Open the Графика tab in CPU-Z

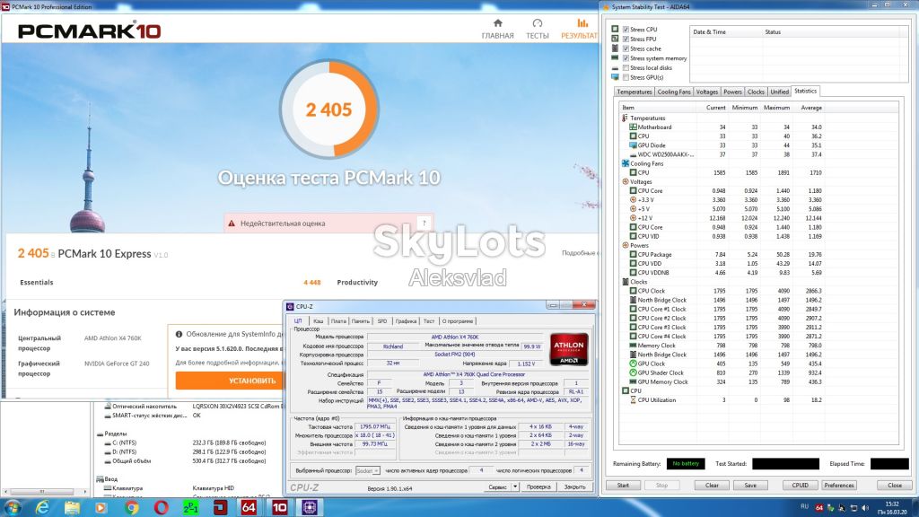(x=406, y=321)
